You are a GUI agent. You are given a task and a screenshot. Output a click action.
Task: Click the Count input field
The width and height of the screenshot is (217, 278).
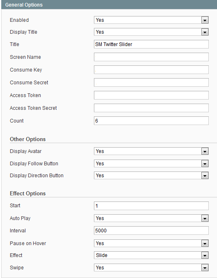click(151, 121)
